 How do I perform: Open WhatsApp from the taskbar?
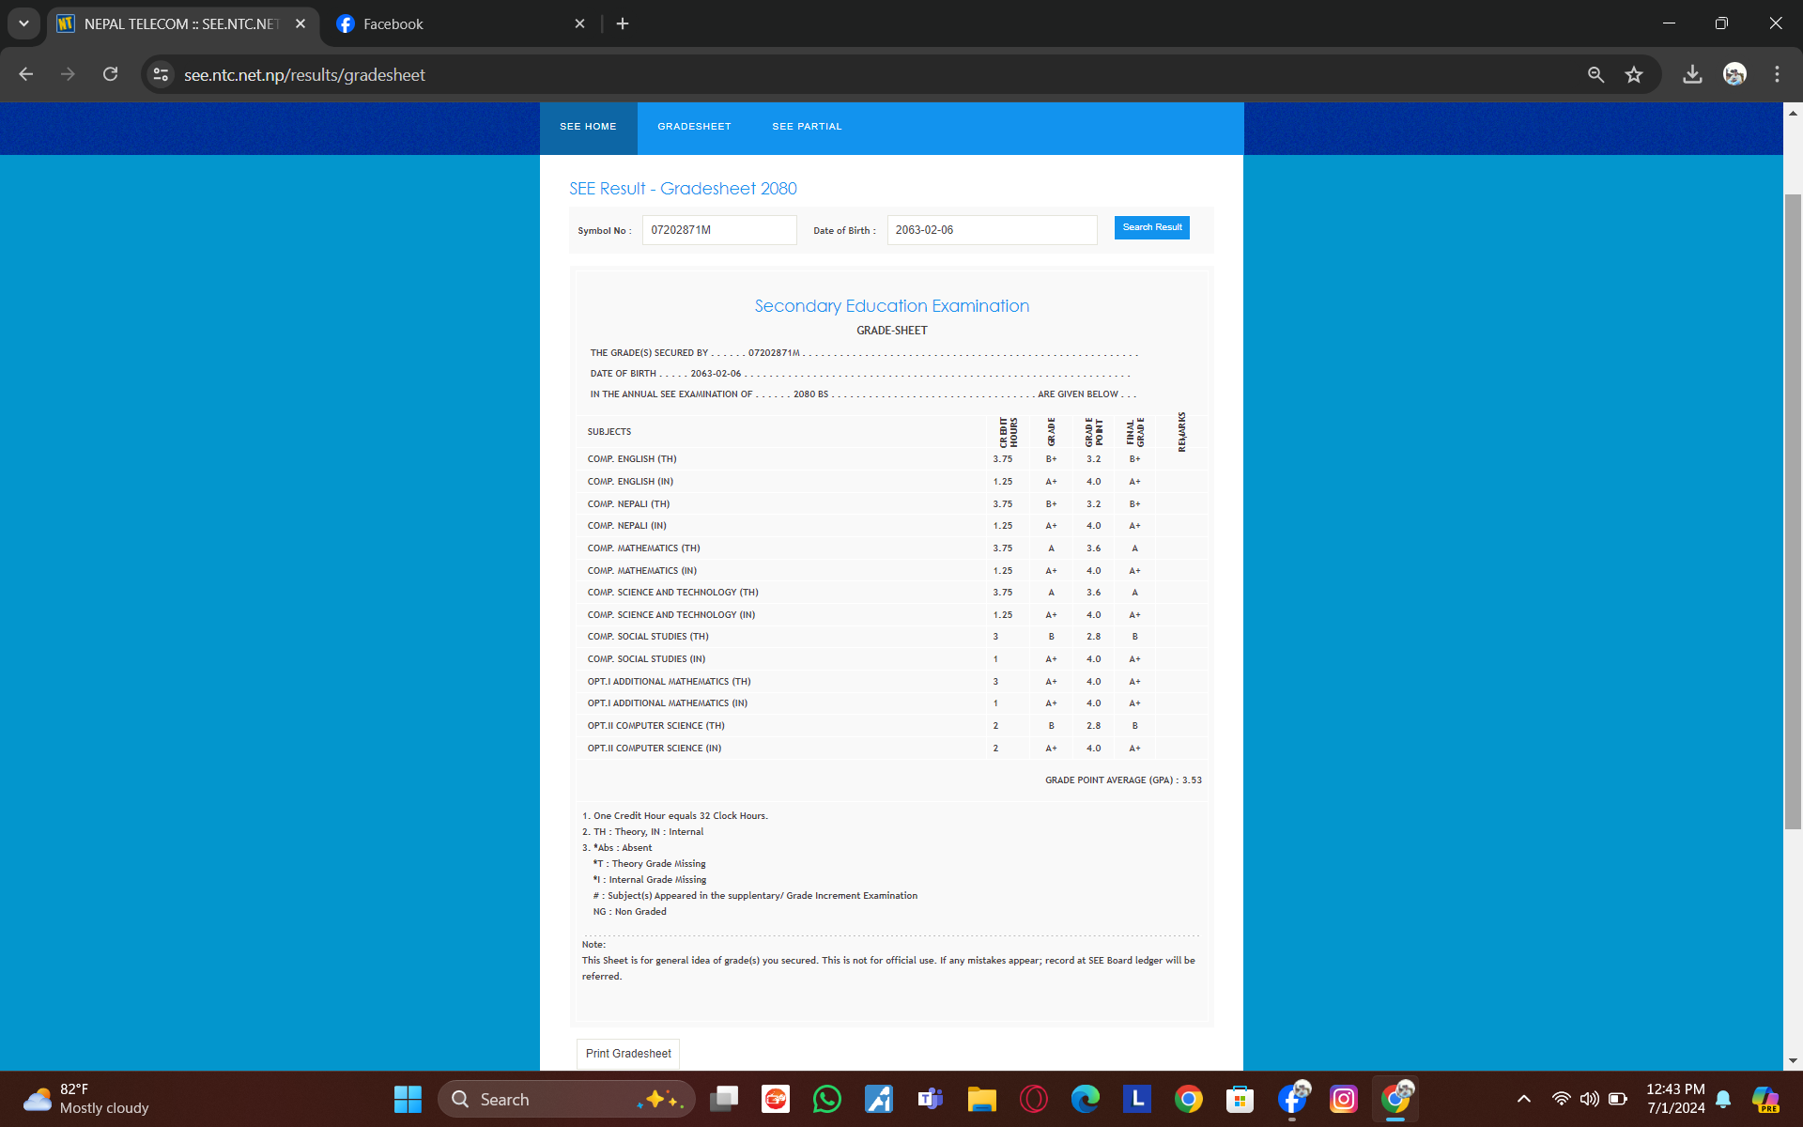[x=827, y=1099]
